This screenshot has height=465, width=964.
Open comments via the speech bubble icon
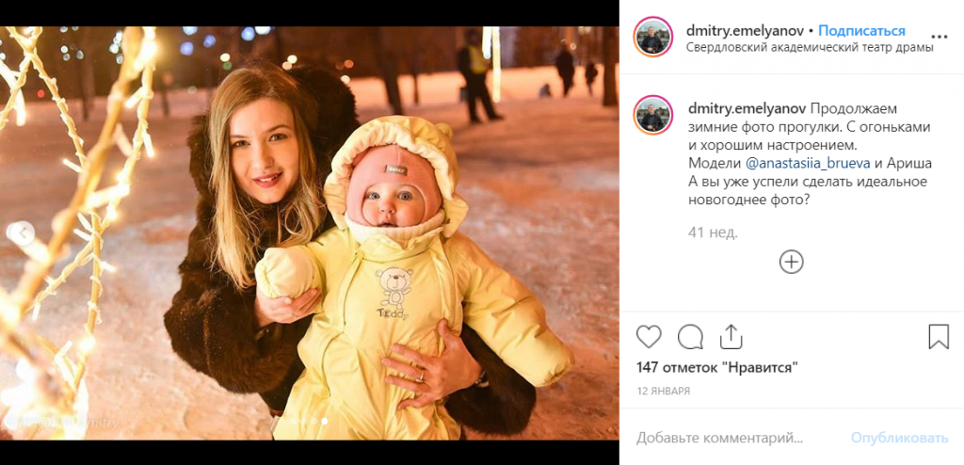(690, 337)
